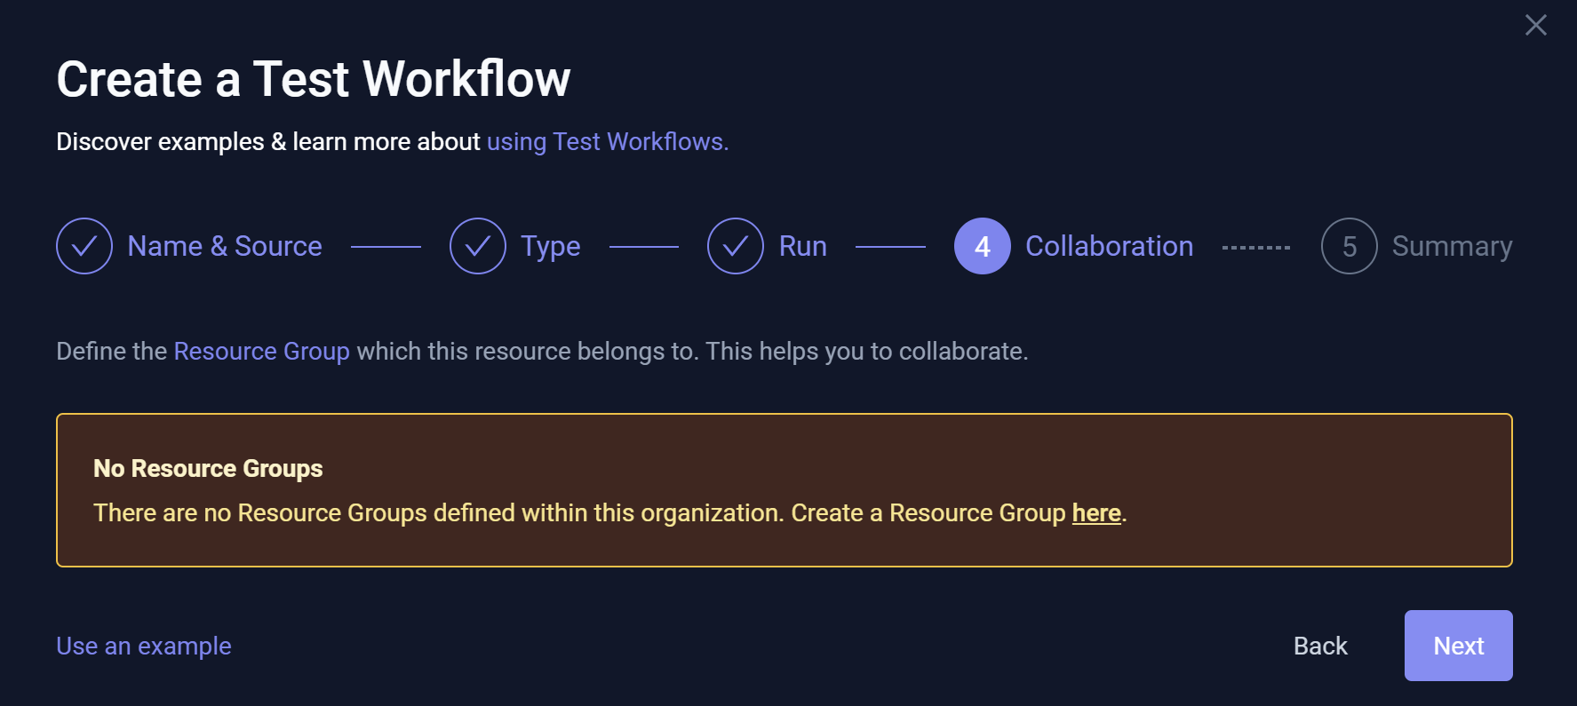Image resolution: width=1577 pixels, height=706 pixels.
Task: Select the step 4 number circle
Action: point(982,246)
